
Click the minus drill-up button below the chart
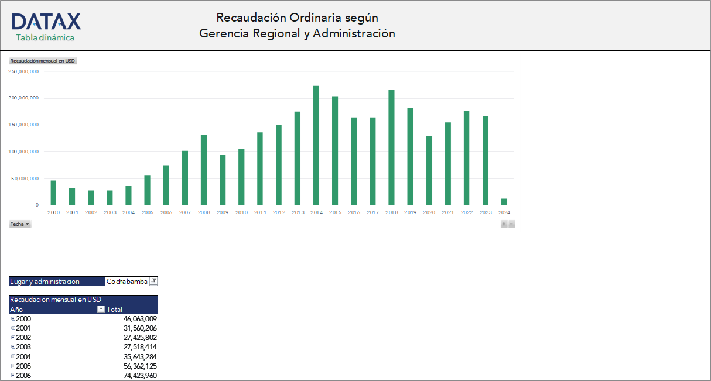tap(510, 224)
